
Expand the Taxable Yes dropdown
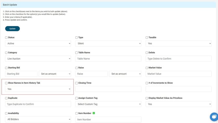[179, 43]
